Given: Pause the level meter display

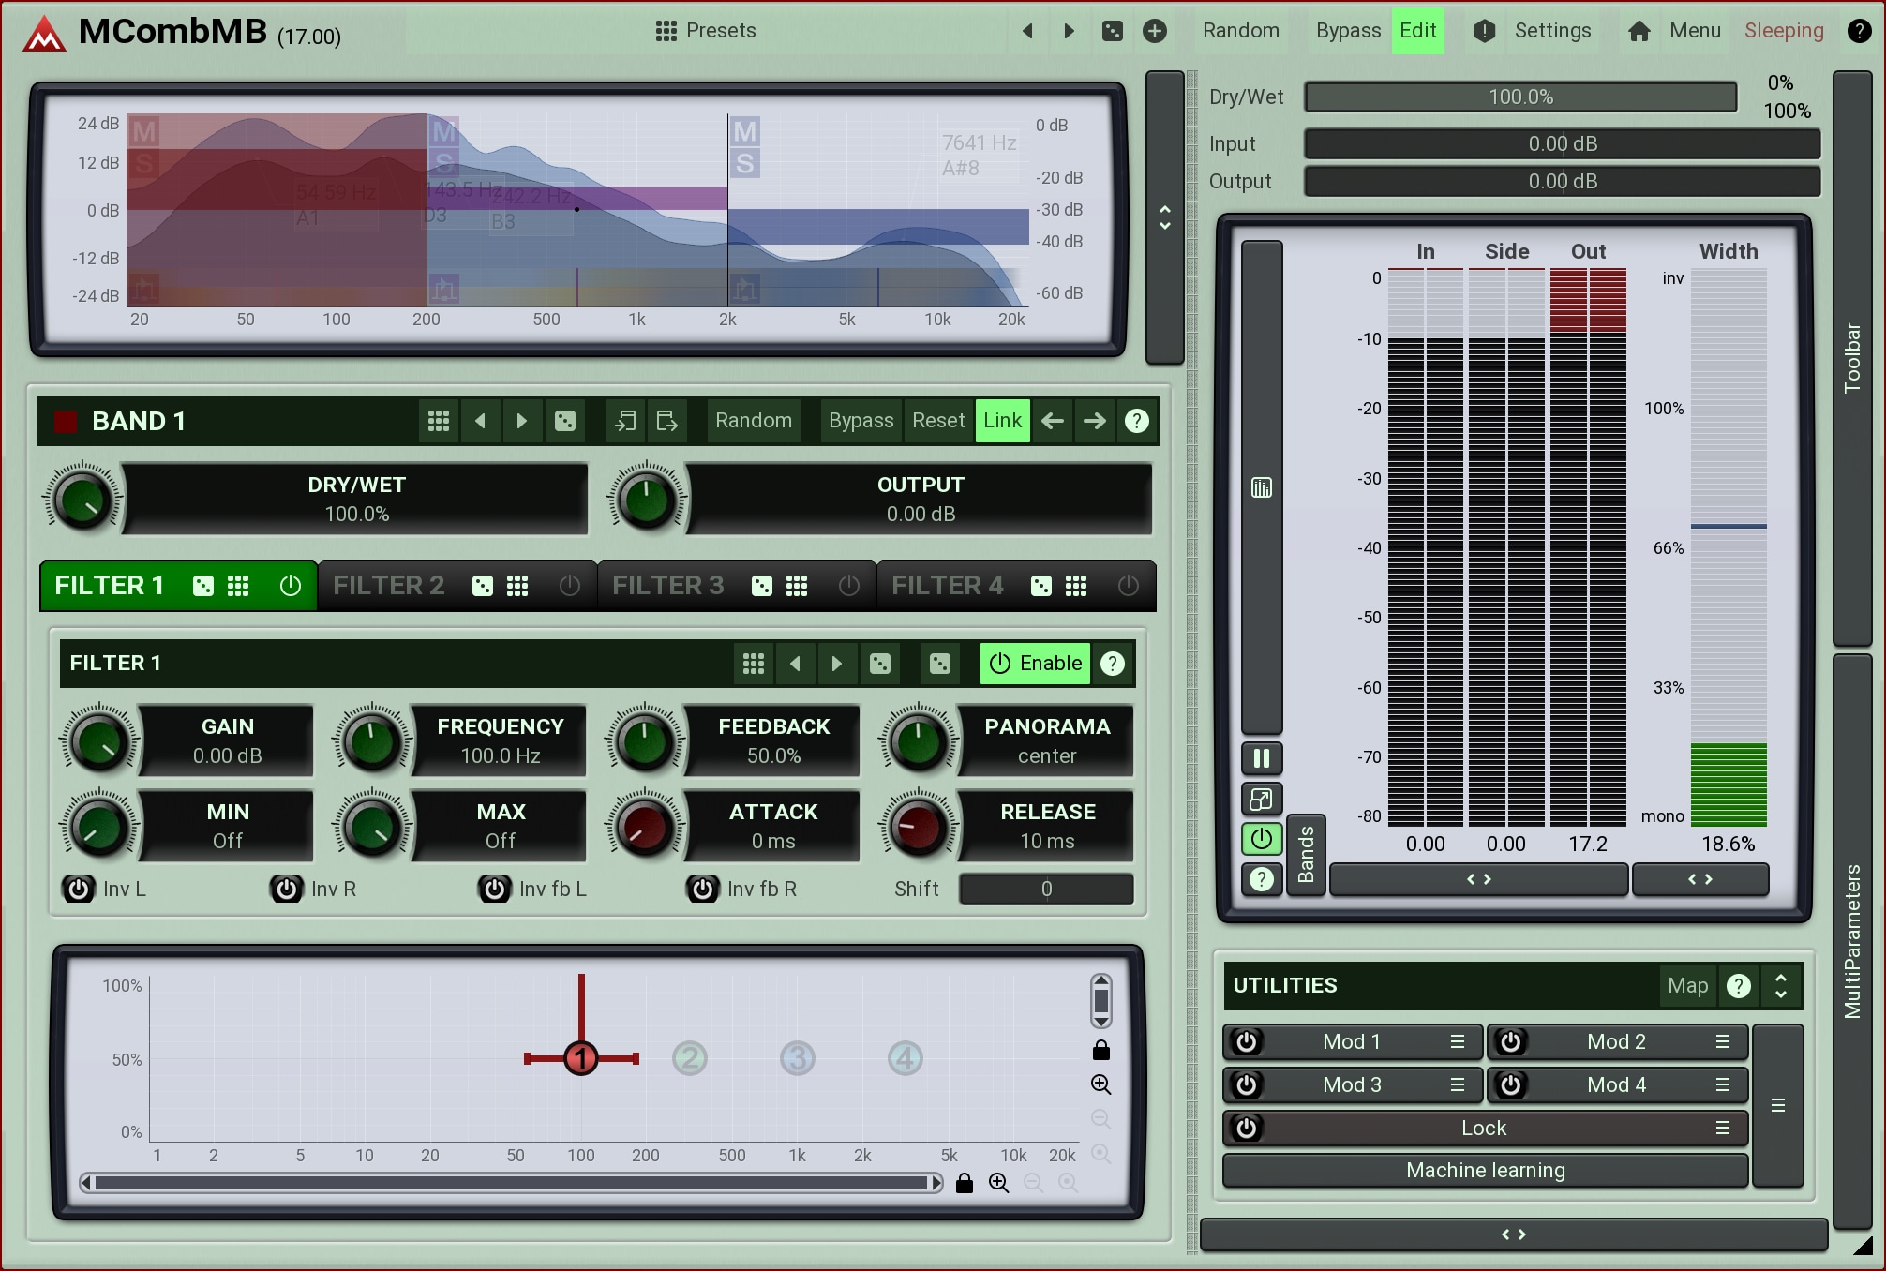Looking at the screenshot, I should (x=1262, y=758).
